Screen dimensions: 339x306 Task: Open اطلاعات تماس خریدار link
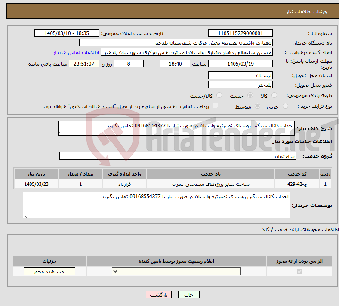[x=76, y=52]
